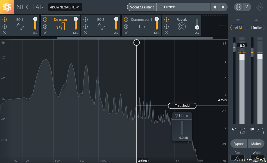This screenshot has width=267, height=163.
Task: Toggle the Reverb power button
Action: coord(167,20)
